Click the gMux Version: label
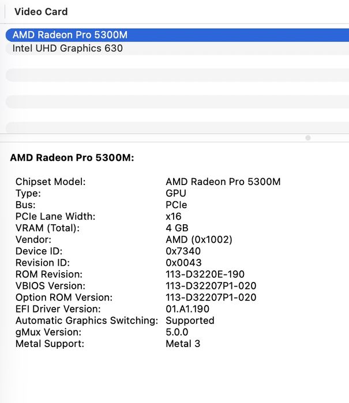349x403 pixels. pos(48,332)
